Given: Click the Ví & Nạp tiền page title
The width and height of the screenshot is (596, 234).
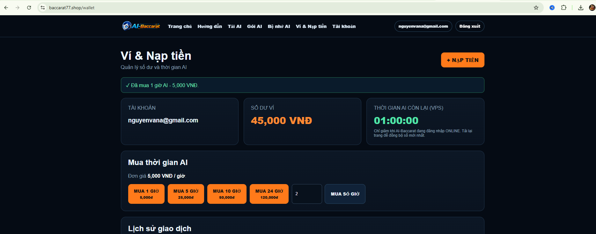Looking at the screenshot, I should pyautogui.click(x=156, y=56).
